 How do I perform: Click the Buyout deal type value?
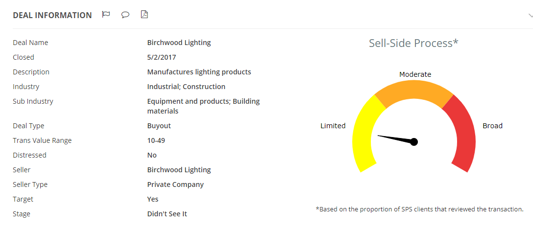click(159, 126)
